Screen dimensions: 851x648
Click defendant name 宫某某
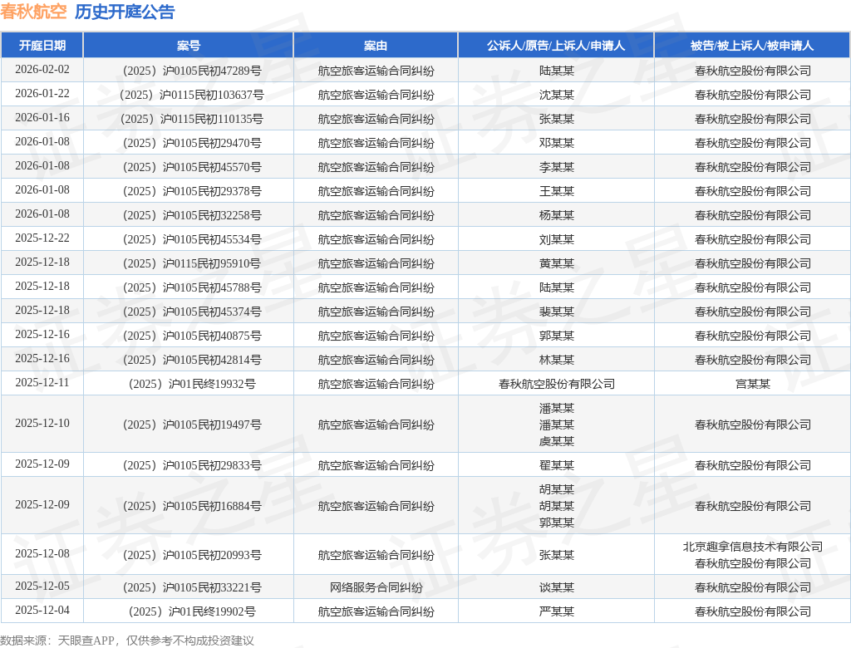tap(753, 385)
